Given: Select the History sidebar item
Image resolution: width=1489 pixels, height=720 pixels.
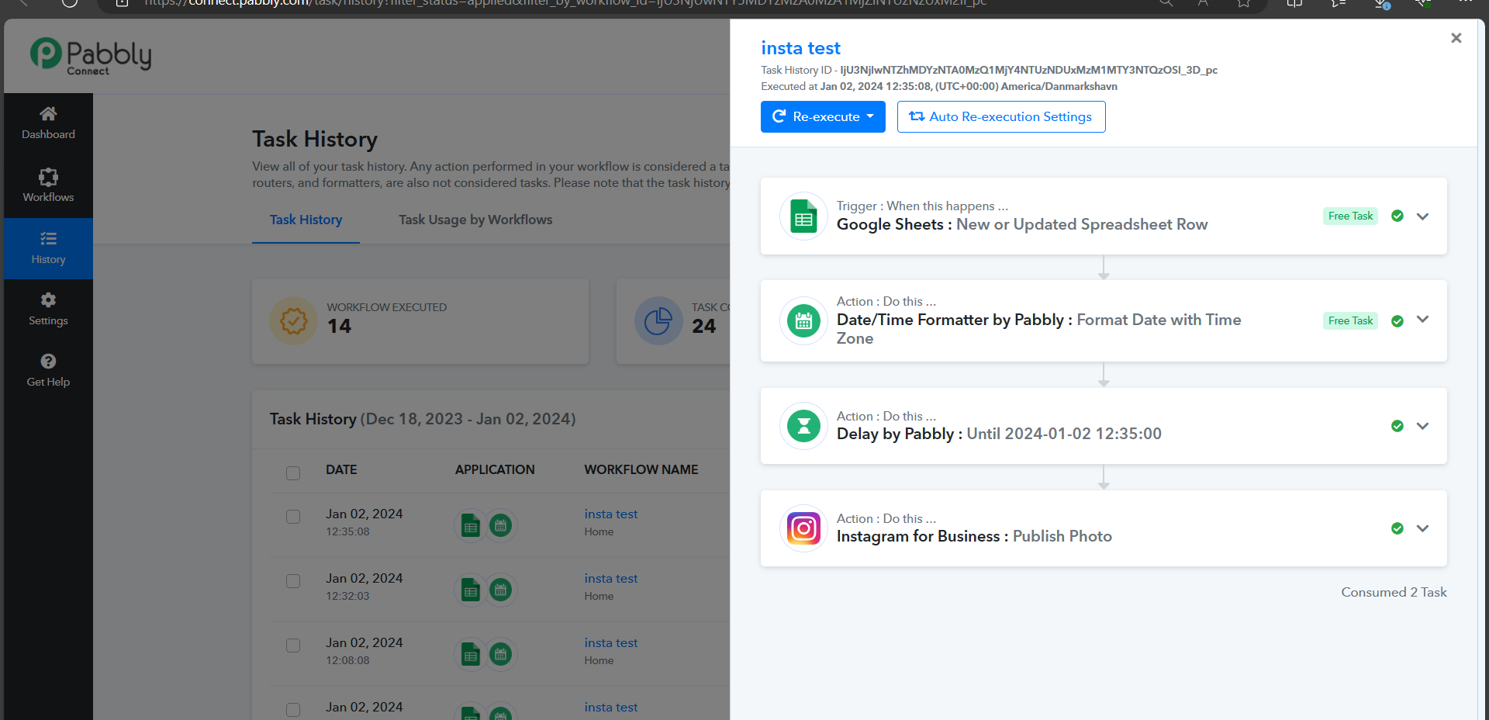Looking at the screenshot, I should click(48, 248).
